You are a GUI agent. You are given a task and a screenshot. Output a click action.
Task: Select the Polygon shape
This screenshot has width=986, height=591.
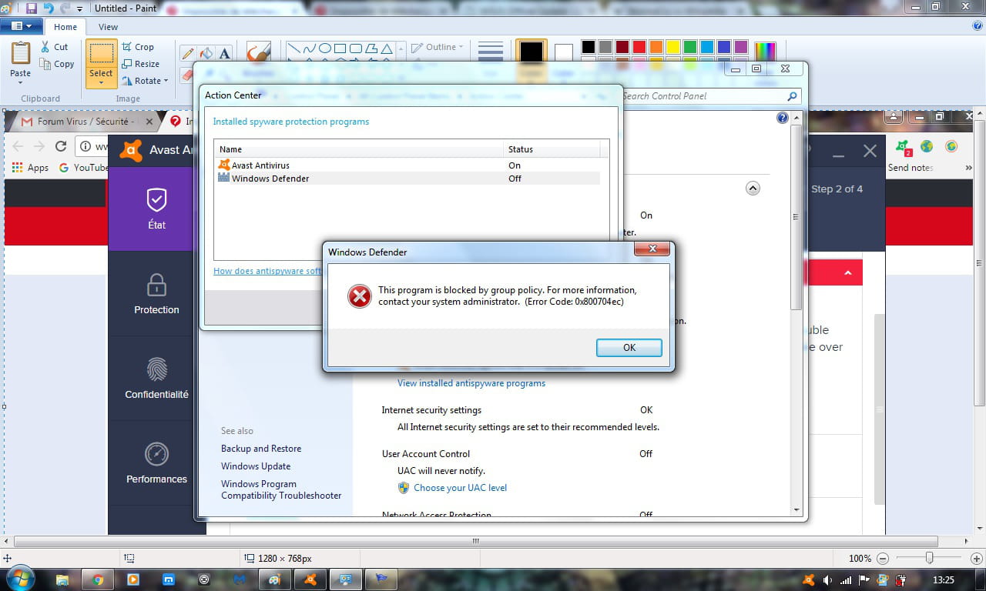371,48
